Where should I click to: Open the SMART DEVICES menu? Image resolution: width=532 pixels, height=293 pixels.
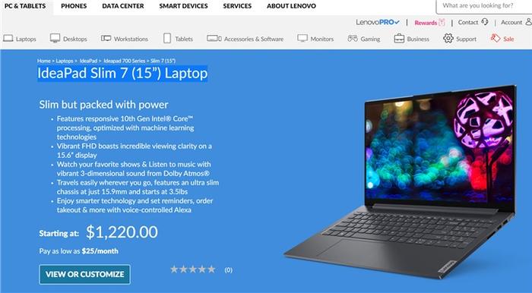(183, 6)
